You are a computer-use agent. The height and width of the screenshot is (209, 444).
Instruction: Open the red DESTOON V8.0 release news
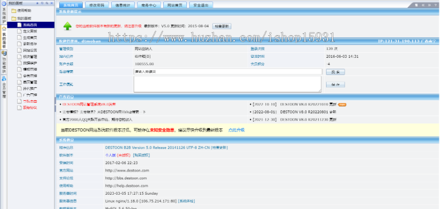89,104
